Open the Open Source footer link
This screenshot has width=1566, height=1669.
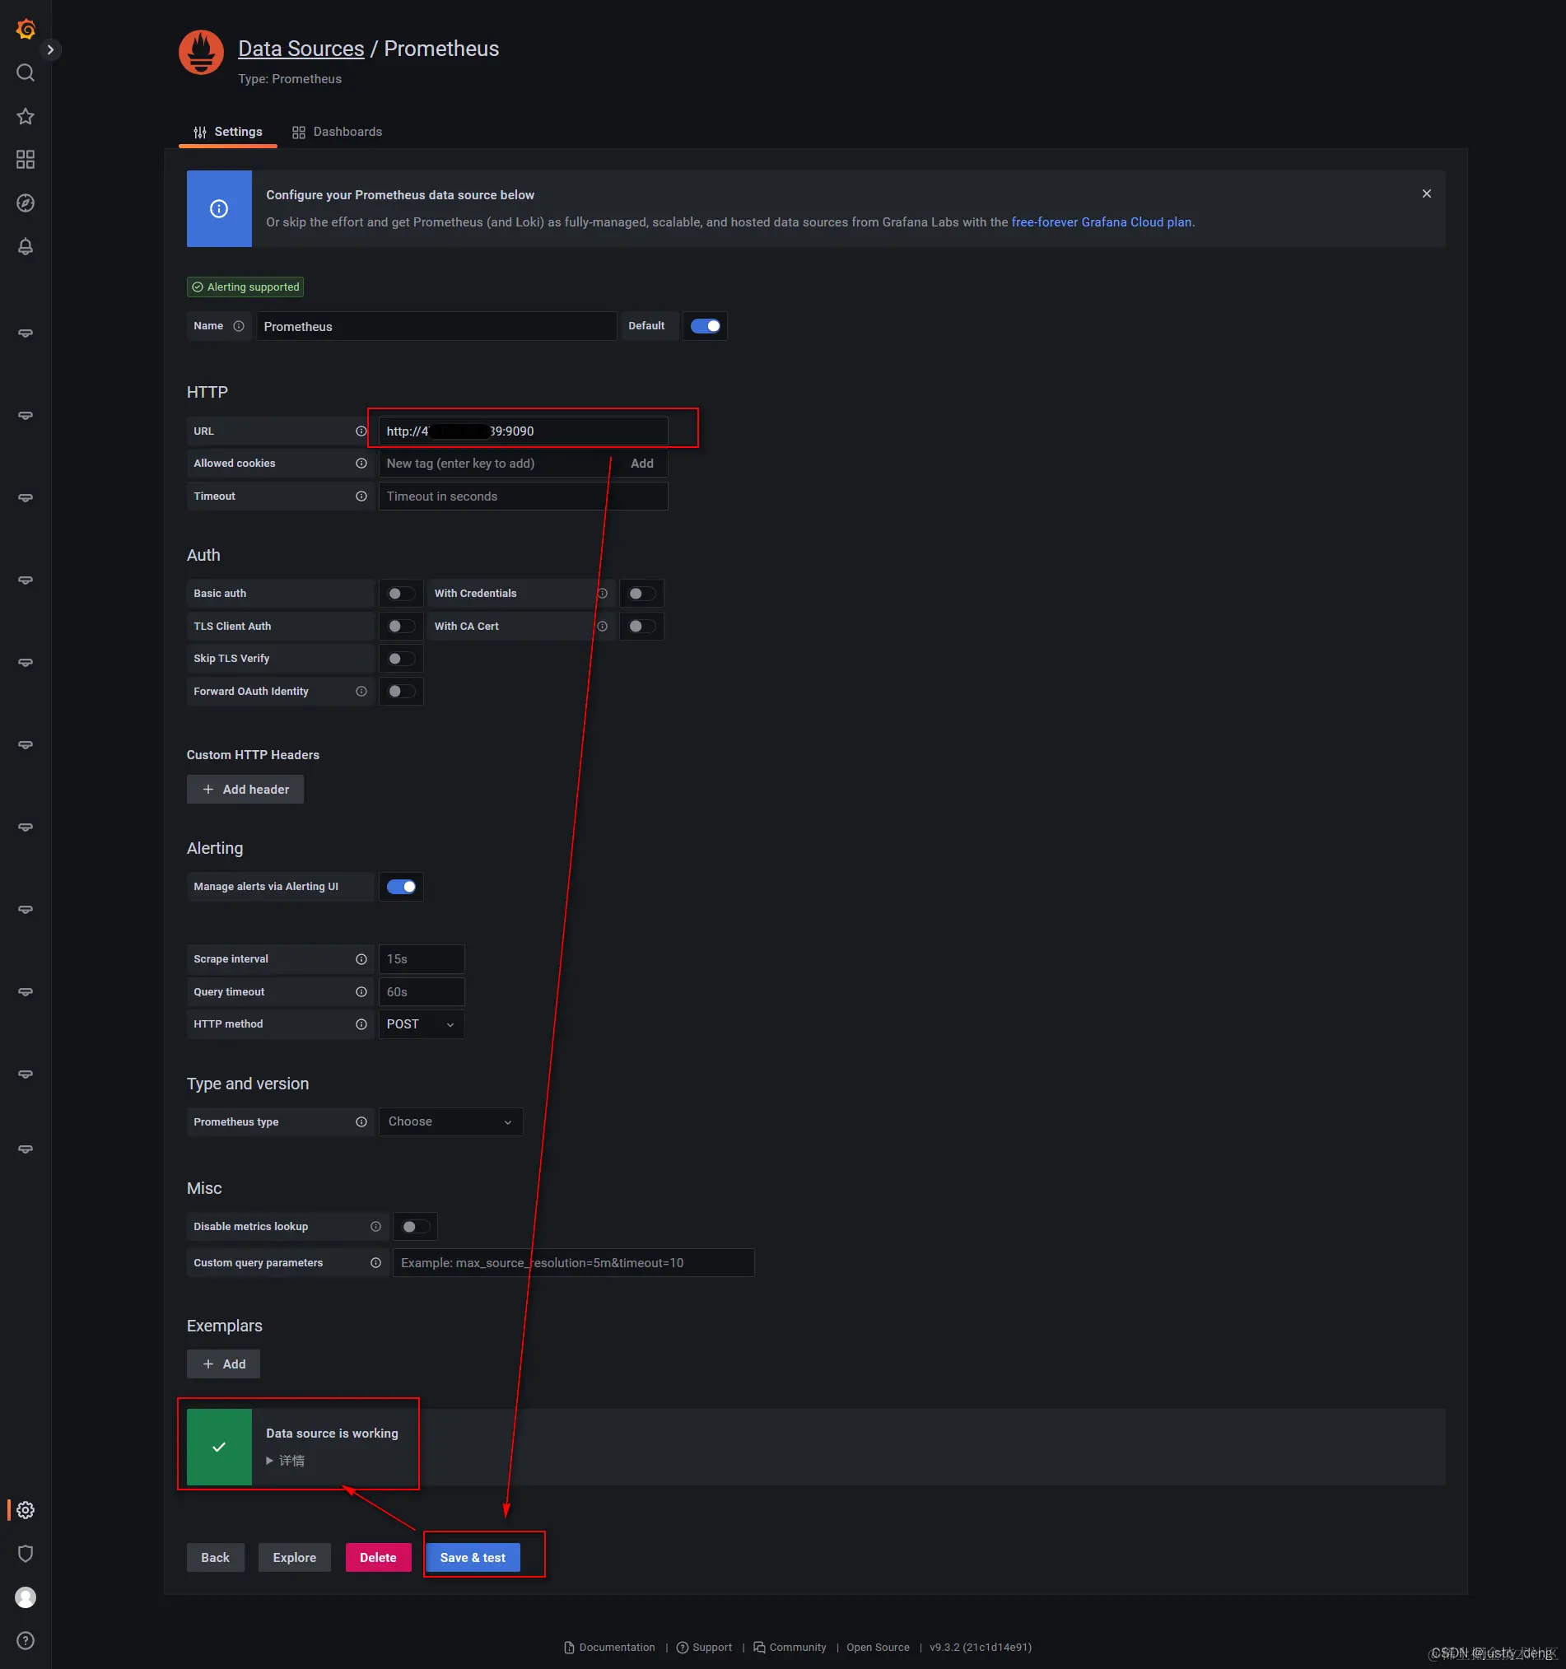click(x=878, y=1647)
